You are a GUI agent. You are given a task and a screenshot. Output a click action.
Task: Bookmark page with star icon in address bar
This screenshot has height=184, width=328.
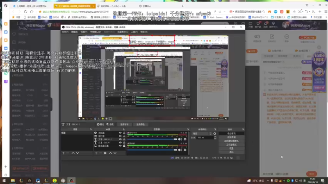[40, 12]
